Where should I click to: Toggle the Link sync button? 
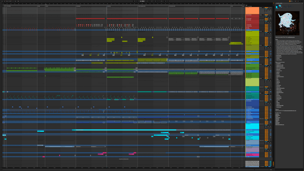[x=2, y=1]
